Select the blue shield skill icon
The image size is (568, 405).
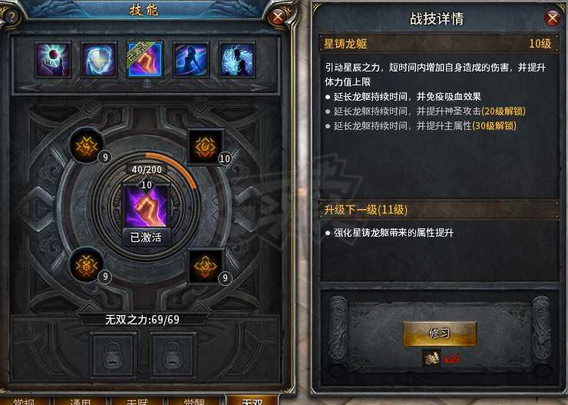pos(99,59)
